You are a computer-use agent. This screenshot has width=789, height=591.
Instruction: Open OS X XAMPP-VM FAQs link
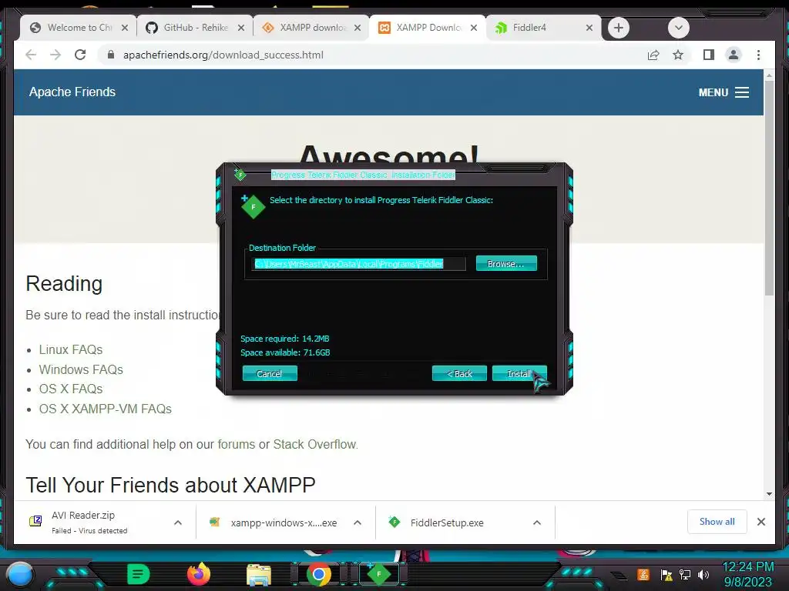tap(105, 409)
